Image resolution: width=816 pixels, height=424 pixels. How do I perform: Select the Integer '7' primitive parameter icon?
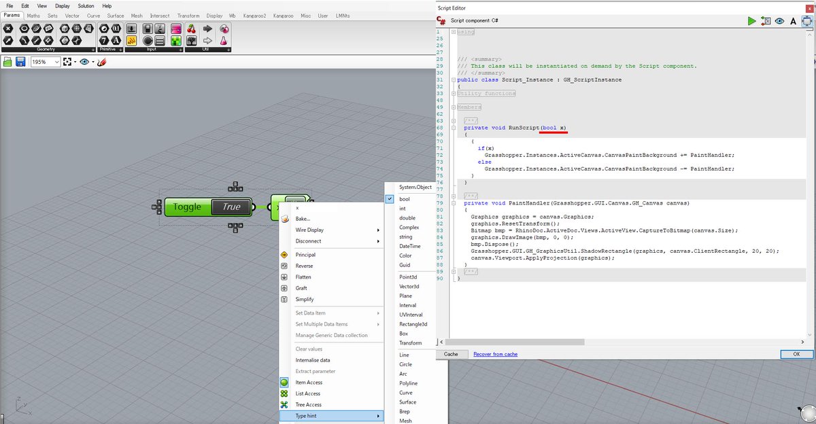104,41
